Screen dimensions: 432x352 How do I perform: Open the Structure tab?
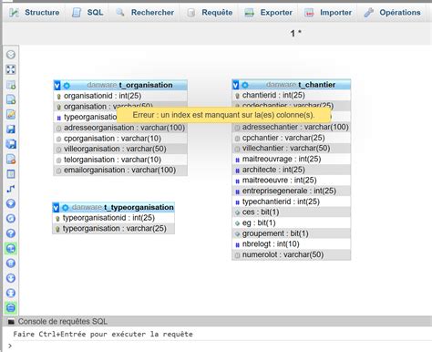tap(35, 13)
